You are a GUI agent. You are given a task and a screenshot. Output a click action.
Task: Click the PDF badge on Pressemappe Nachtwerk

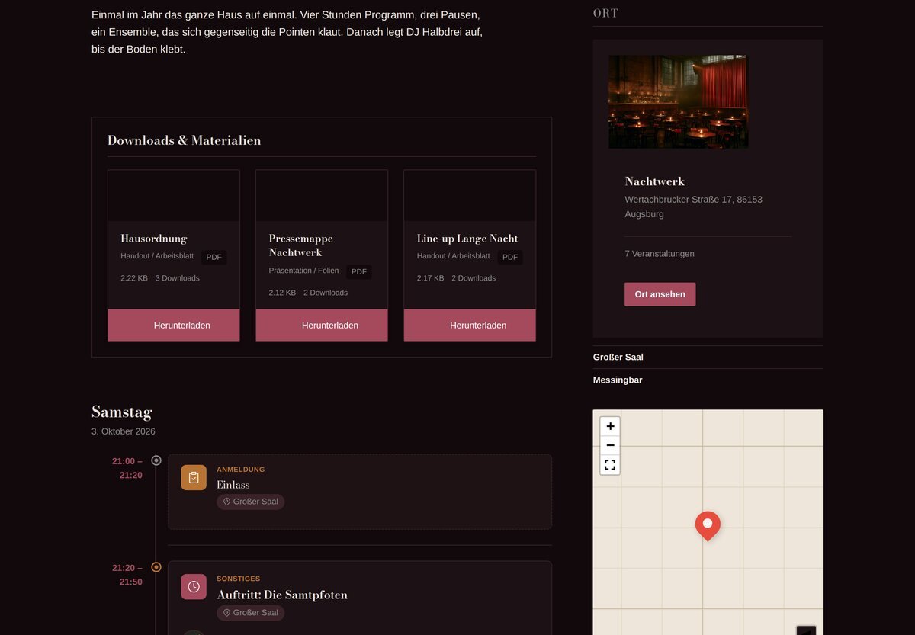point(359,271)
